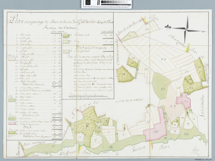The height and width of the screenshot is (161, 215).
Task: Click the pink legend swatch in the pâturage section
Action: pyautogui.click(x=12, y=124)
